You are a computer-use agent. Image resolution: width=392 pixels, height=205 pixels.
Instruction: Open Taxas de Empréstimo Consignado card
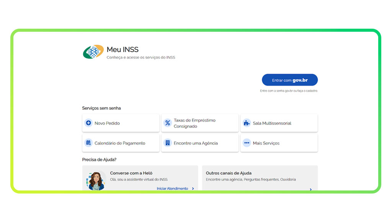(x=200, y=123)
